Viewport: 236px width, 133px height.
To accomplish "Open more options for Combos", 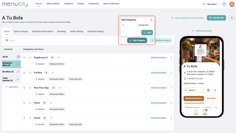I will click(171, 73).
